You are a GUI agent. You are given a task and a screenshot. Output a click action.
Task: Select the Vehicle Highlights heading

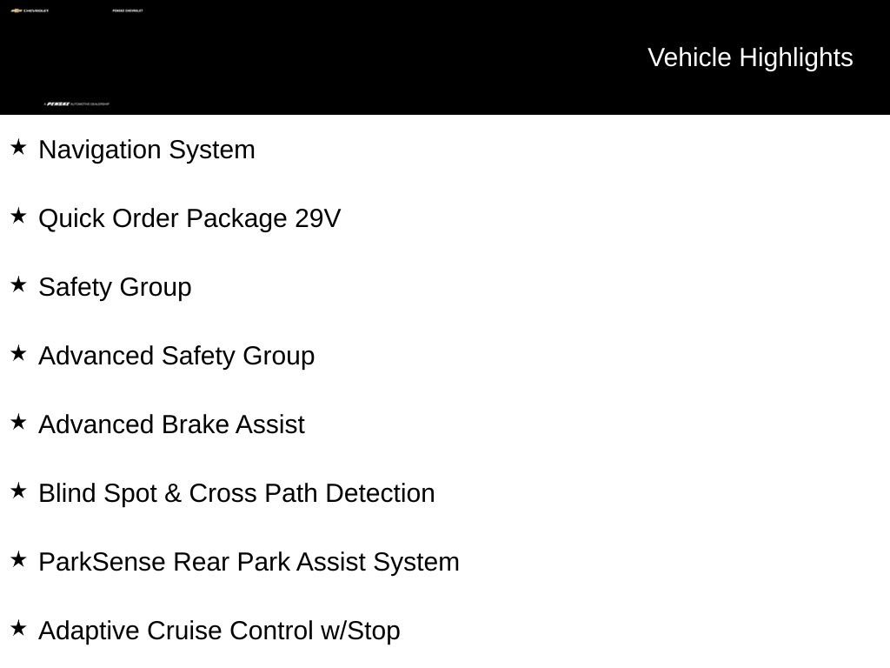click(x=750, y=58)
